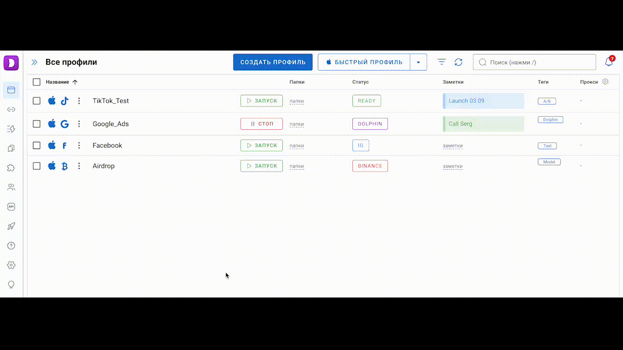This screenshot has height=350, width=623.
Task: Open the API icon in sidebar
Action: point(11,207)
